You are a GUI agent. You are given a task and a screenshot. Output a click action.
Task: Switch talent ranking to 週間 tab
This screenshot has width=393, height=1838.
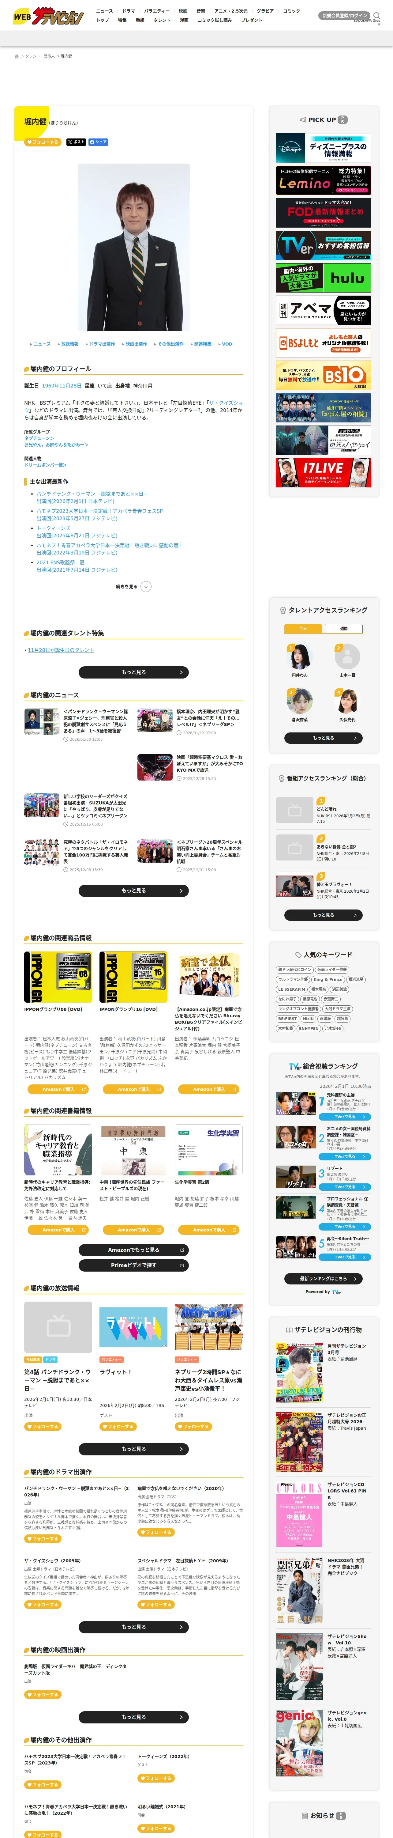344,629
